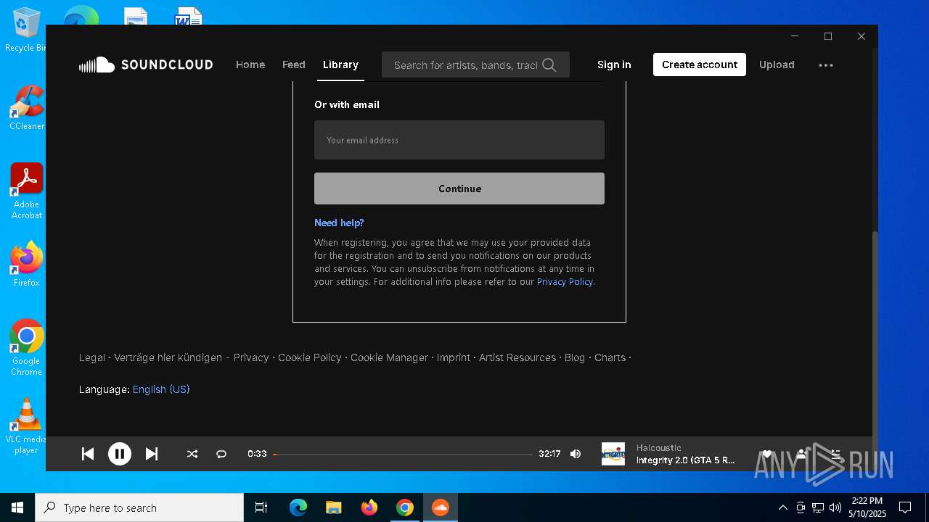Viewport: 929px width, 522px height.
Task: Open track title Integrity 2.0 in the player
Action: (x=686, y=460)
